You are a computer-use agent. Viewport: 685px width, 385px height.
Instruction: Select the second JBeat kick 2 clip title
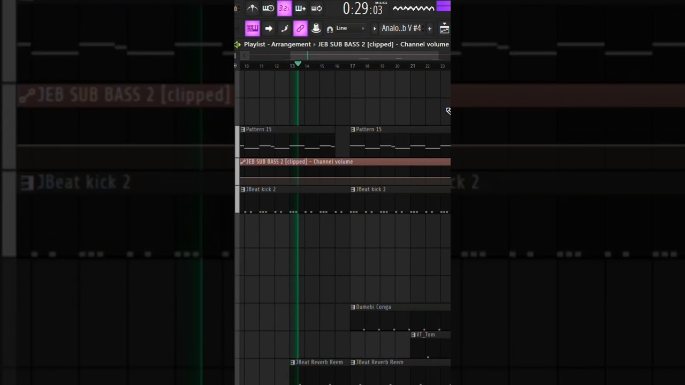tap(371, 189)
